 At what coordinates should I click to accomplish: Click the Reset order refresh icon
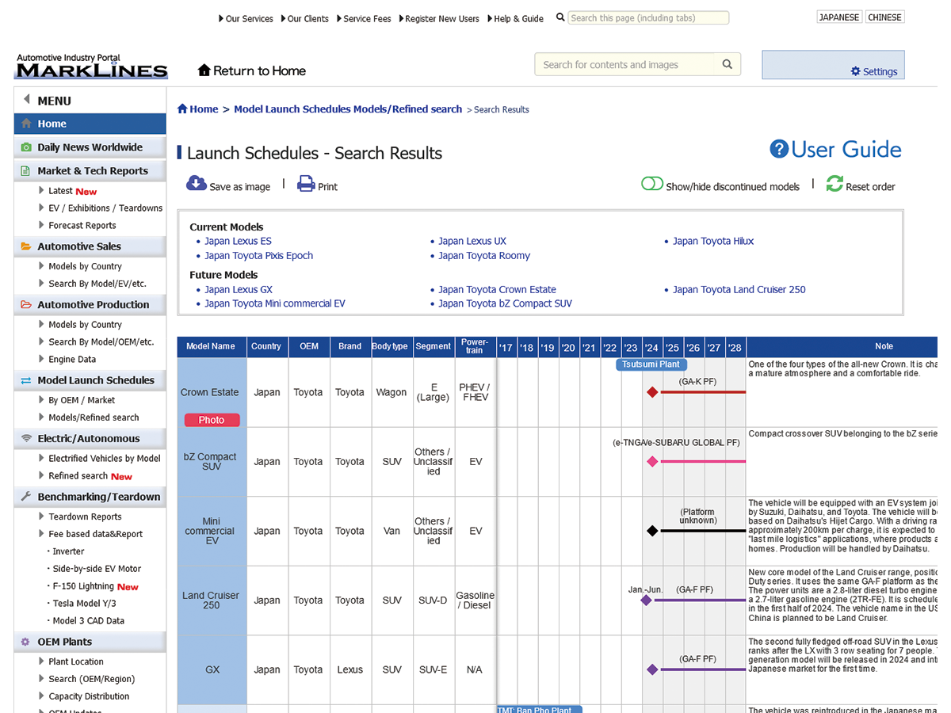(x=835, y=184)
